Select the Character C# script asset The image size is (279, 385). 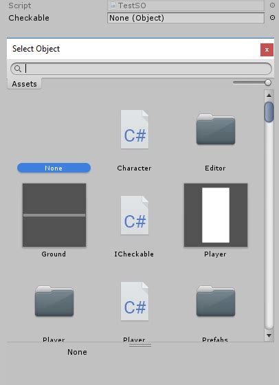click(135, 129)
